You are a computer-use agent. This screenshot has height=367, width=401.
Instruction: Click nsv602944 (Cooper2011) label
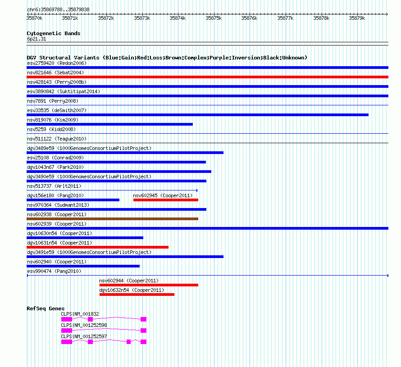coord(129,281)
